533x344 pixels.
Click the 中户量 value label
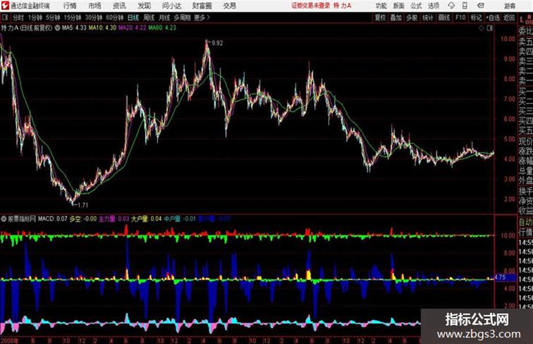coord(180,219)
